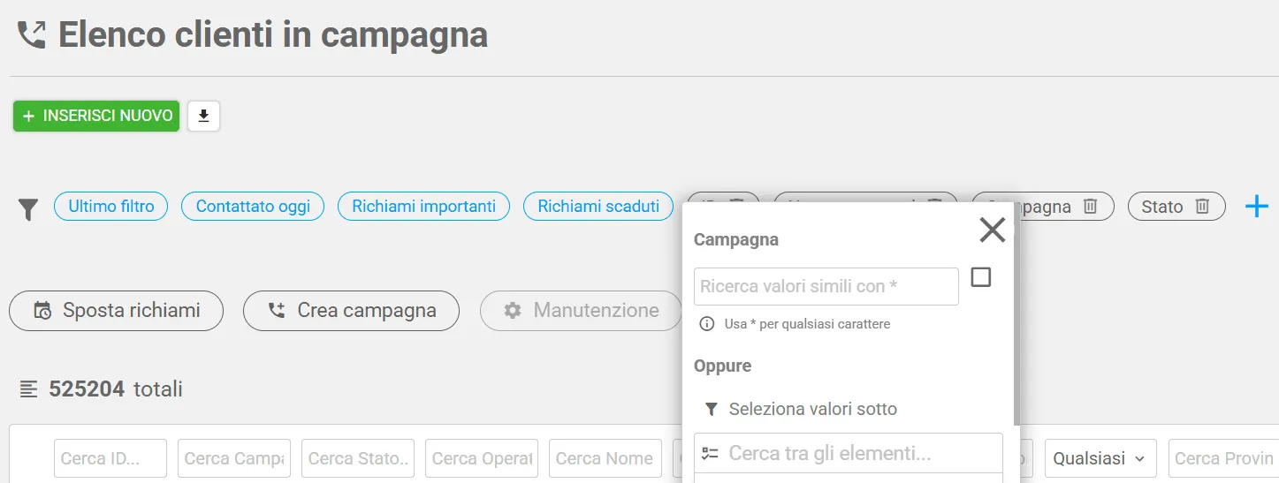
Task: Click the funnel filter icon
Action: (x=29, y=209)
